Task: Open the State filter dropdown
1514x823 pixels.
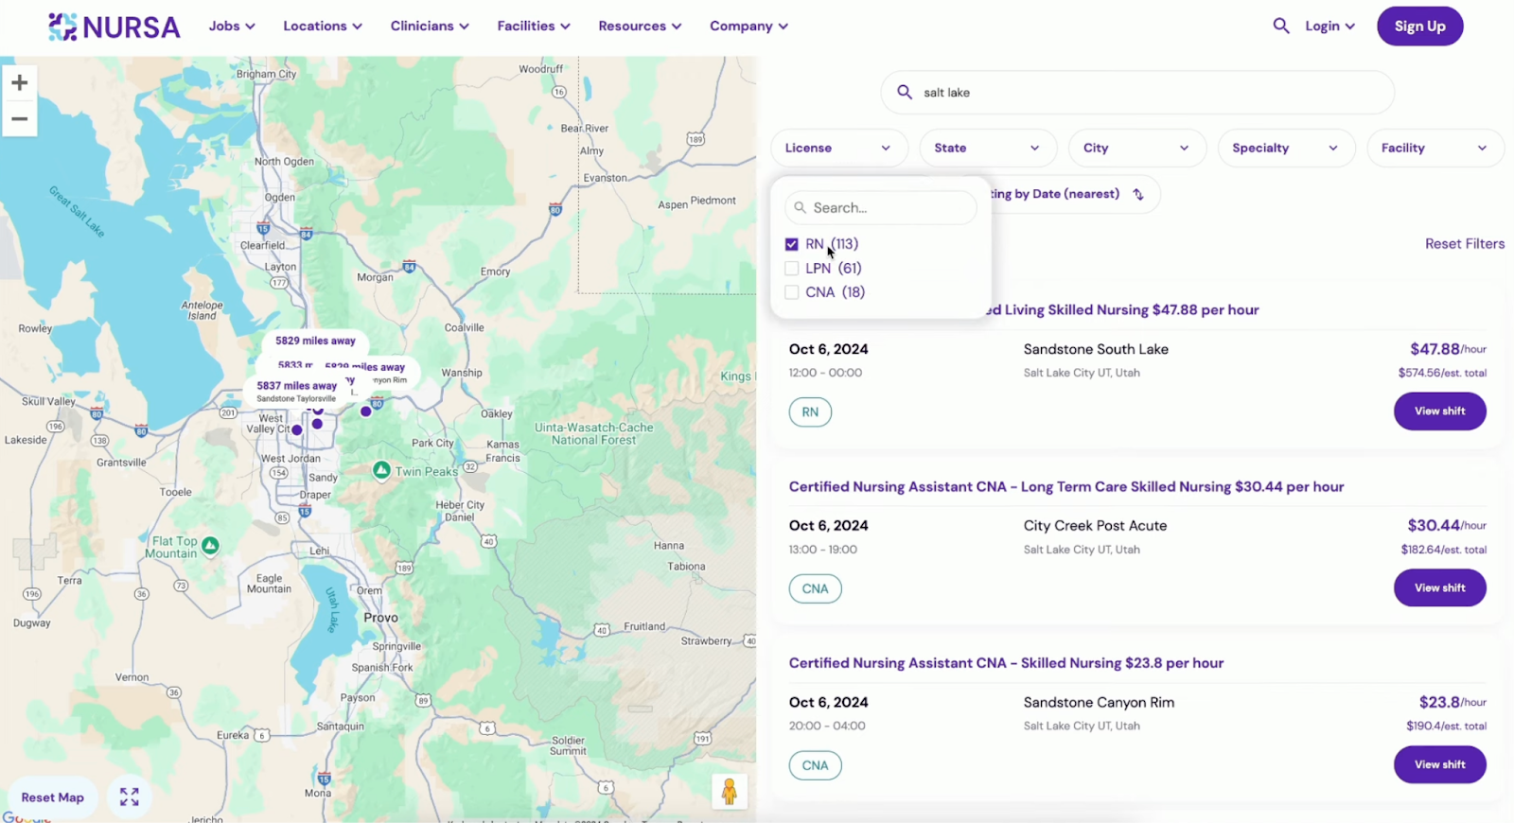Action: (988, 149)
